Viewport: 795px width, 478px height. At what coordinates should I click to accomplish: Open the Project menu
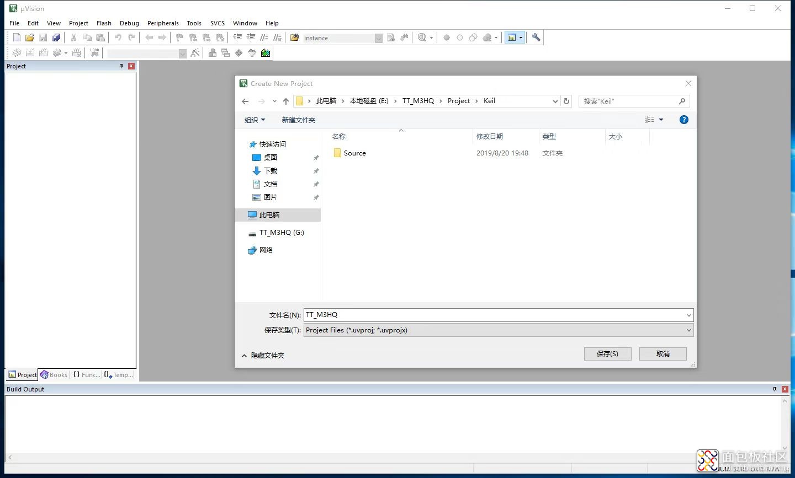click(78, 23)
